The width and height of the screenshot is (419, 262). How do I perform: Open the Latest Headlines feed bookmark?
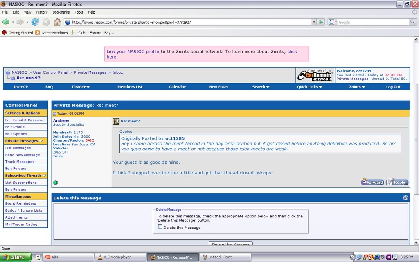click(51, 33)
